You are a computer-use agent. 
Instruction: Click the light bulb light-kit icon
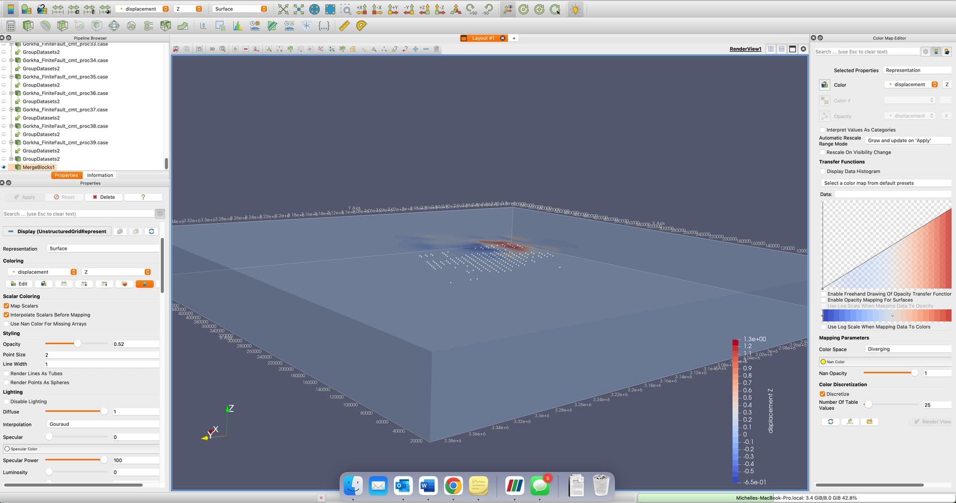pyautogui.click(x=576, y=9)
